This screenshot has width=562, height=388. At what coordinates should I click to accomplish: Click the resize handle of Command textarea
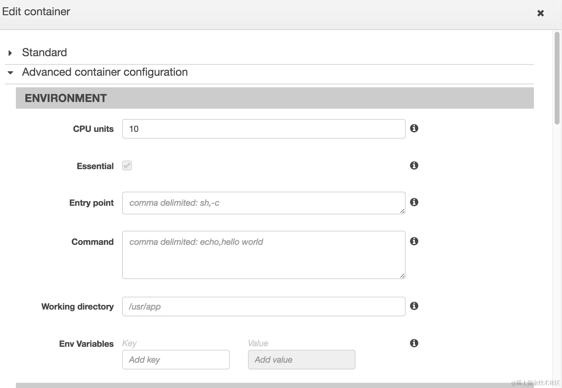[402, 276]
